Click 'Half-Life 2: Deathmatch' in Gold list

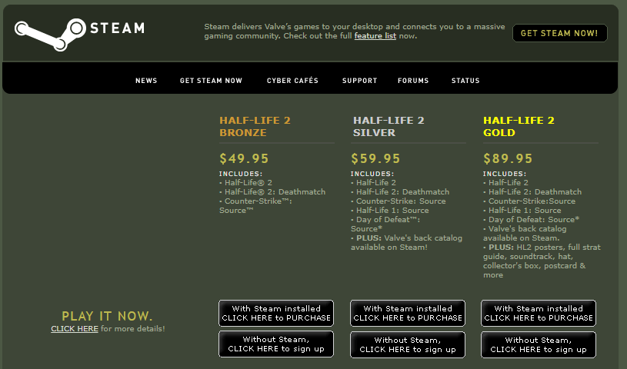(535, 192)
